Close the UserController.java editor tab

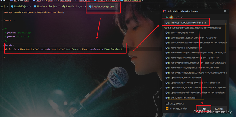coord(59,7)
